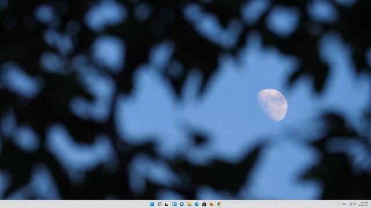Open the Widgets panel icon

tap(174, 204)
